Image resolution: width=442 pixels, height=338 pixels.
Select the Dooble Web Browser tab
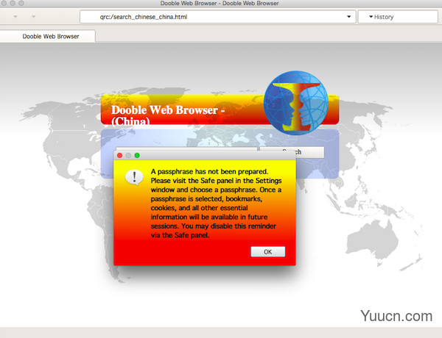point(48,36)
